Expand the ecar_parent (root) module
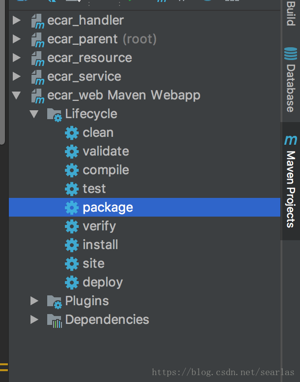The width and height of the screenshot is (300, 382). (17, 39)
